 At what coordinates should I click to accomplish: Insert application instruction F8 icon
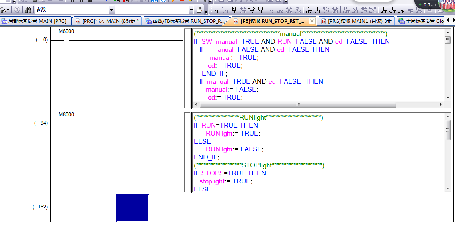click(x=260, y=10)
